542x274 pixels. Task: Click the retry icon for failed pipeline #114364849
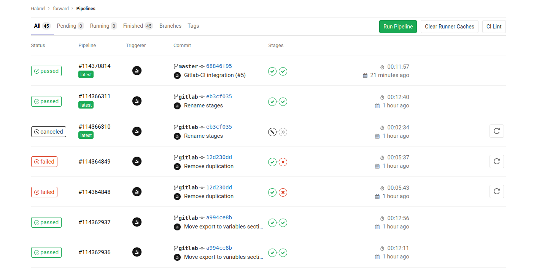coord(496,161)
